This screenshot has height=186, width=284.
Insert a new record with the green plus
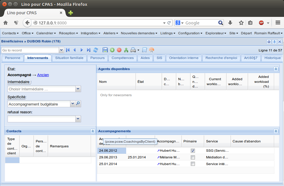(x=112, y=50)
